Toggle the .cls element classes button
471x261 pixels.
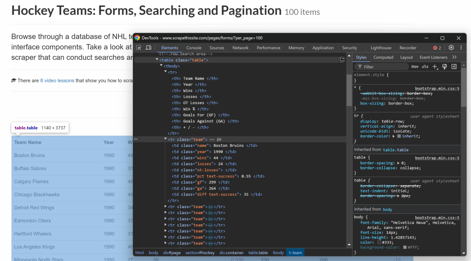(425, 67)
